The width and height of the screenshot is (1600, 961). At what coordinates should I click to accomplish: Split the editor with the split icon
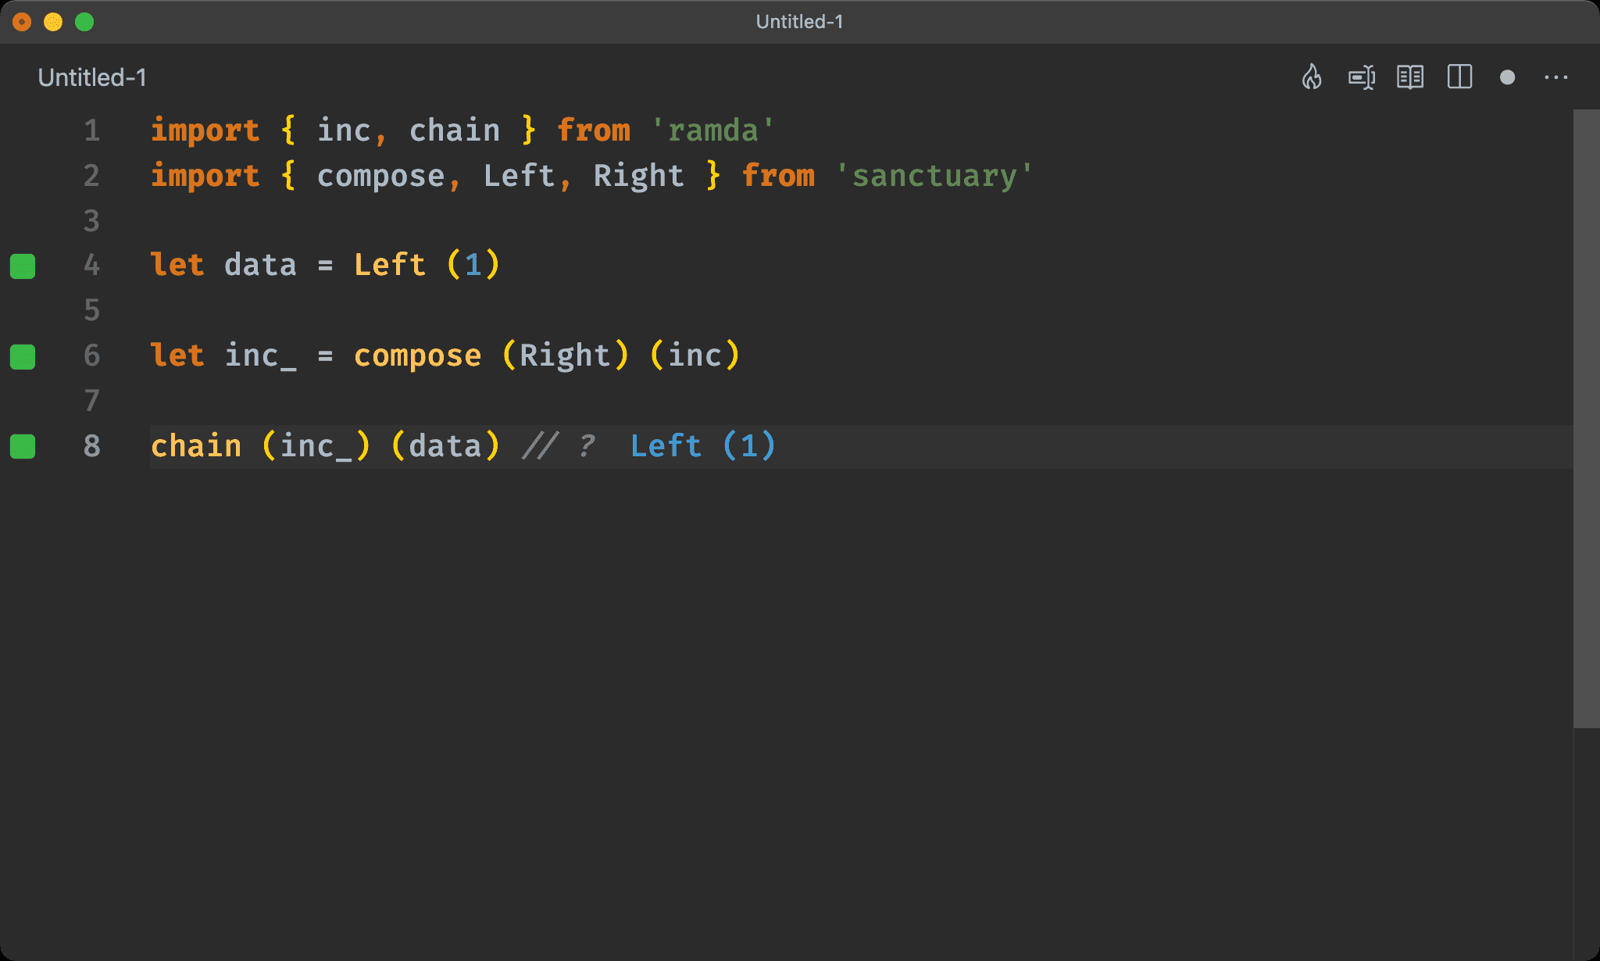(x=1459, y=77)
